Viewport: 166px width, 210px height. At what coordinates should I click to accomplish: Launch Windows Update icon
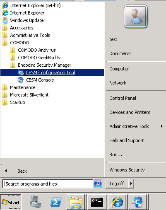(x=5, y=20)
